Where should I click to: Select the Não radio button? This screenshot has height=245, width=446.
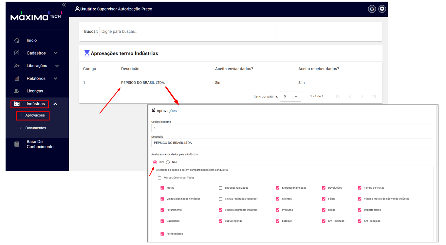[x=168, y=162]
